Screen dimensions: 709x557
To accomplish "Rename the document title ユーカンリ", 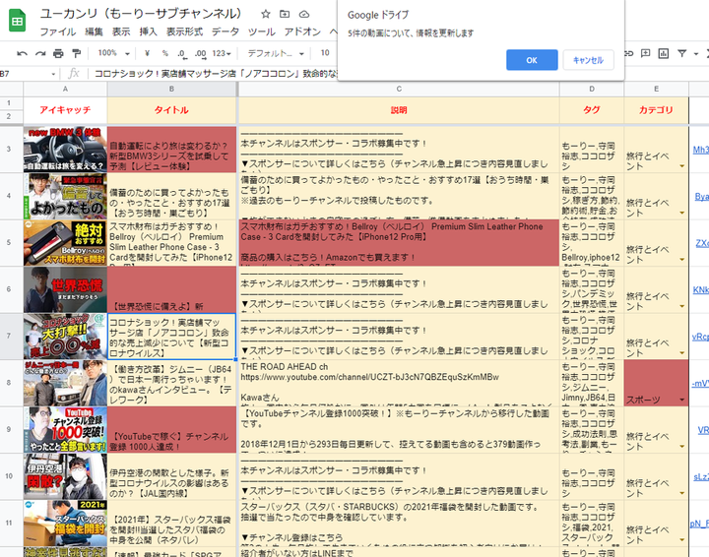I will 141,14.
